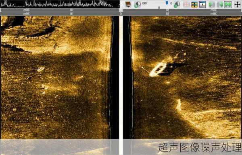
Task: Click the signal waveform graph at top
Action: click(60, 4)
